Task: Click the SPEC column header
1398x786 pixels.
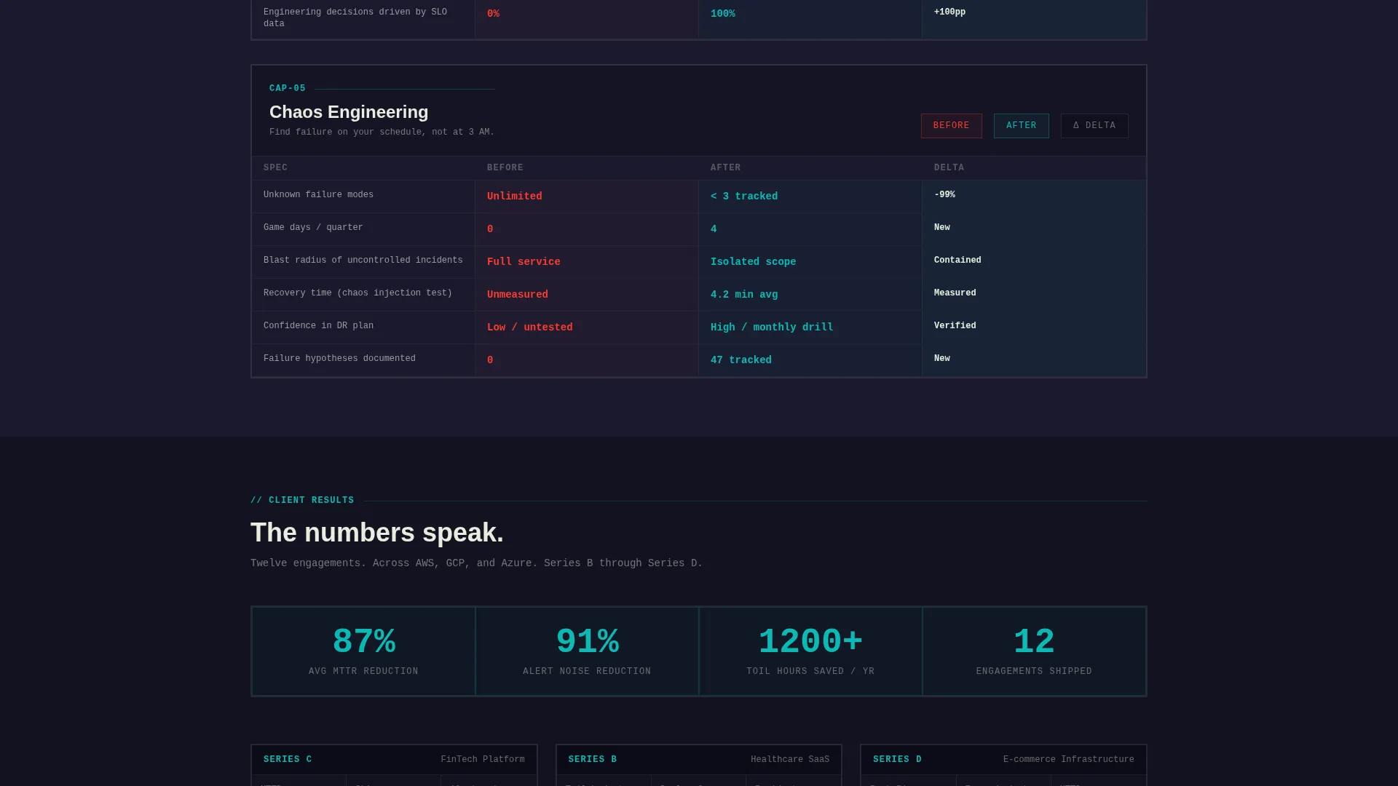Action: [275, 168]
